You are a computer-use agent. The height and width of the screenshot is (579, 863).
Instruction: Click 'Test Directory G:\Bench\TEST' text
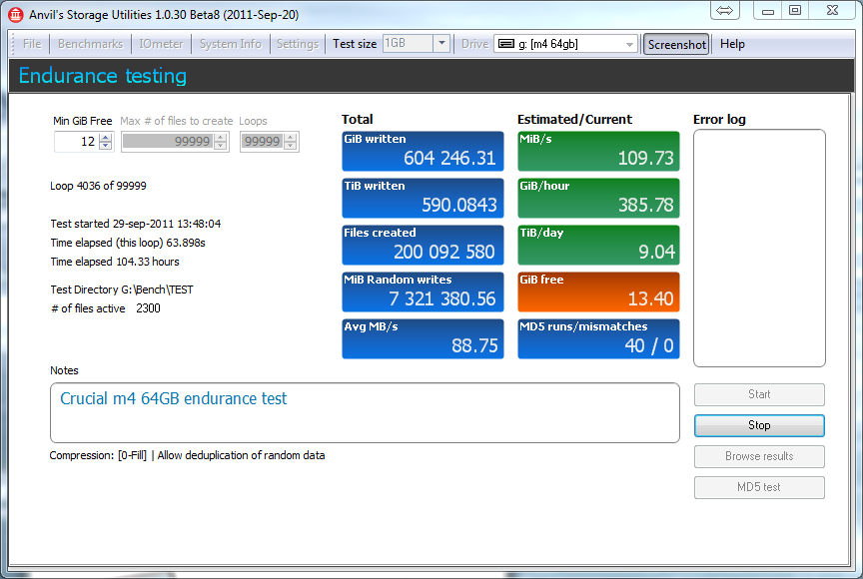tap(122, 289)
